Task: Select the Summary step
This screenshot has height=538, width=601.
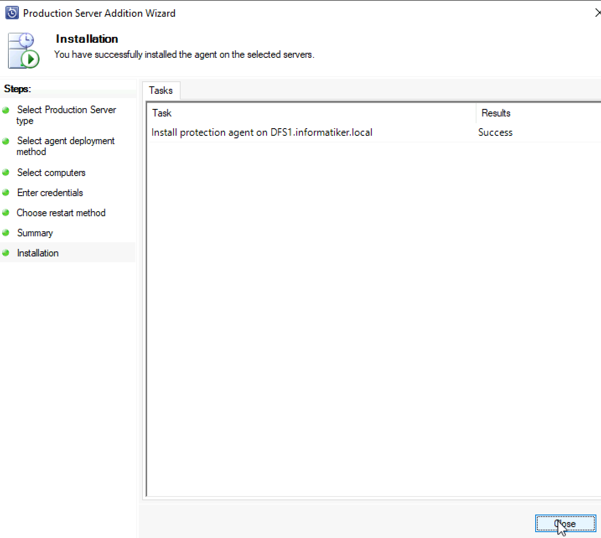Action: point(35,233)
